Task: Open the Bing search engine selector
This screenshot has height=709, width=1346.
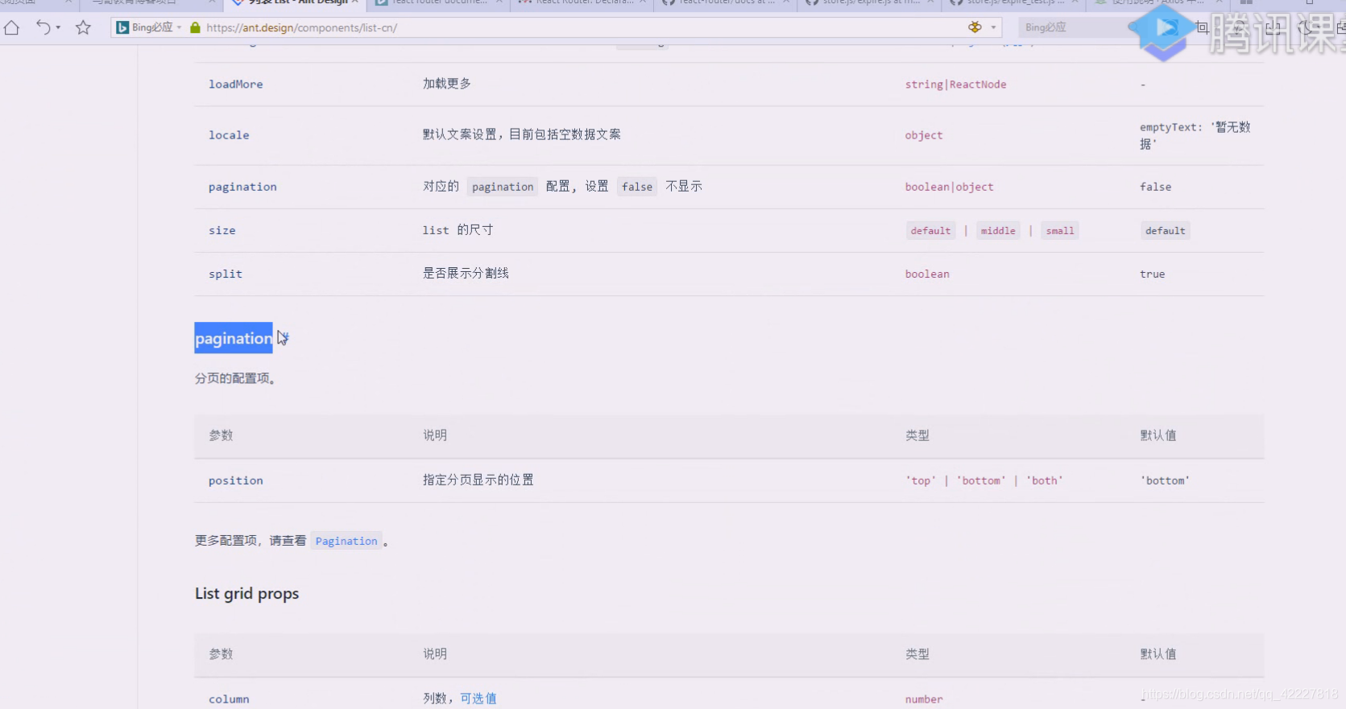Action: coord(148,27)
